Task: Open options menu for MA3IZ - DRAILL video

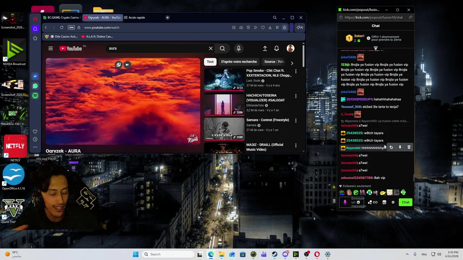Action: pos(296,145)
